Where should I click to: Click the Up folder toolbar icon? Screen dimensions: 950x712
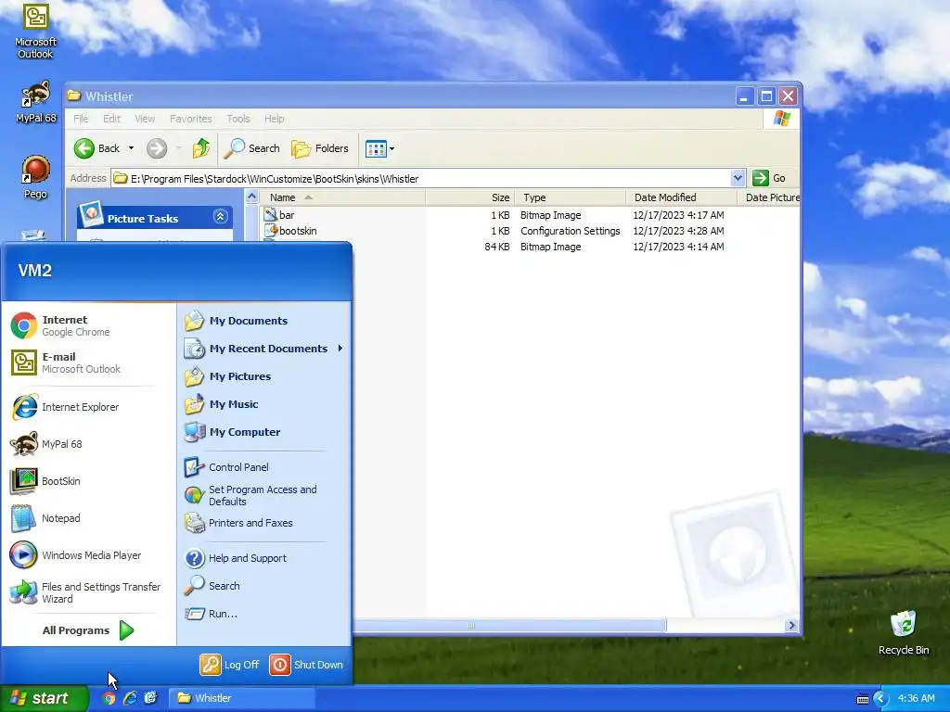pyautogui.click(x=201, y=148)
